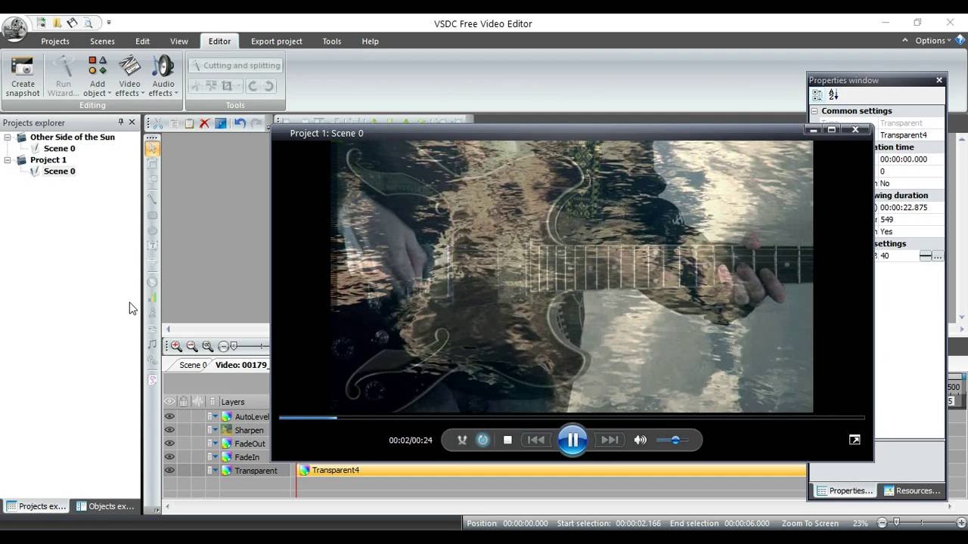Open the Projects ribbon tab

point(55,42)
